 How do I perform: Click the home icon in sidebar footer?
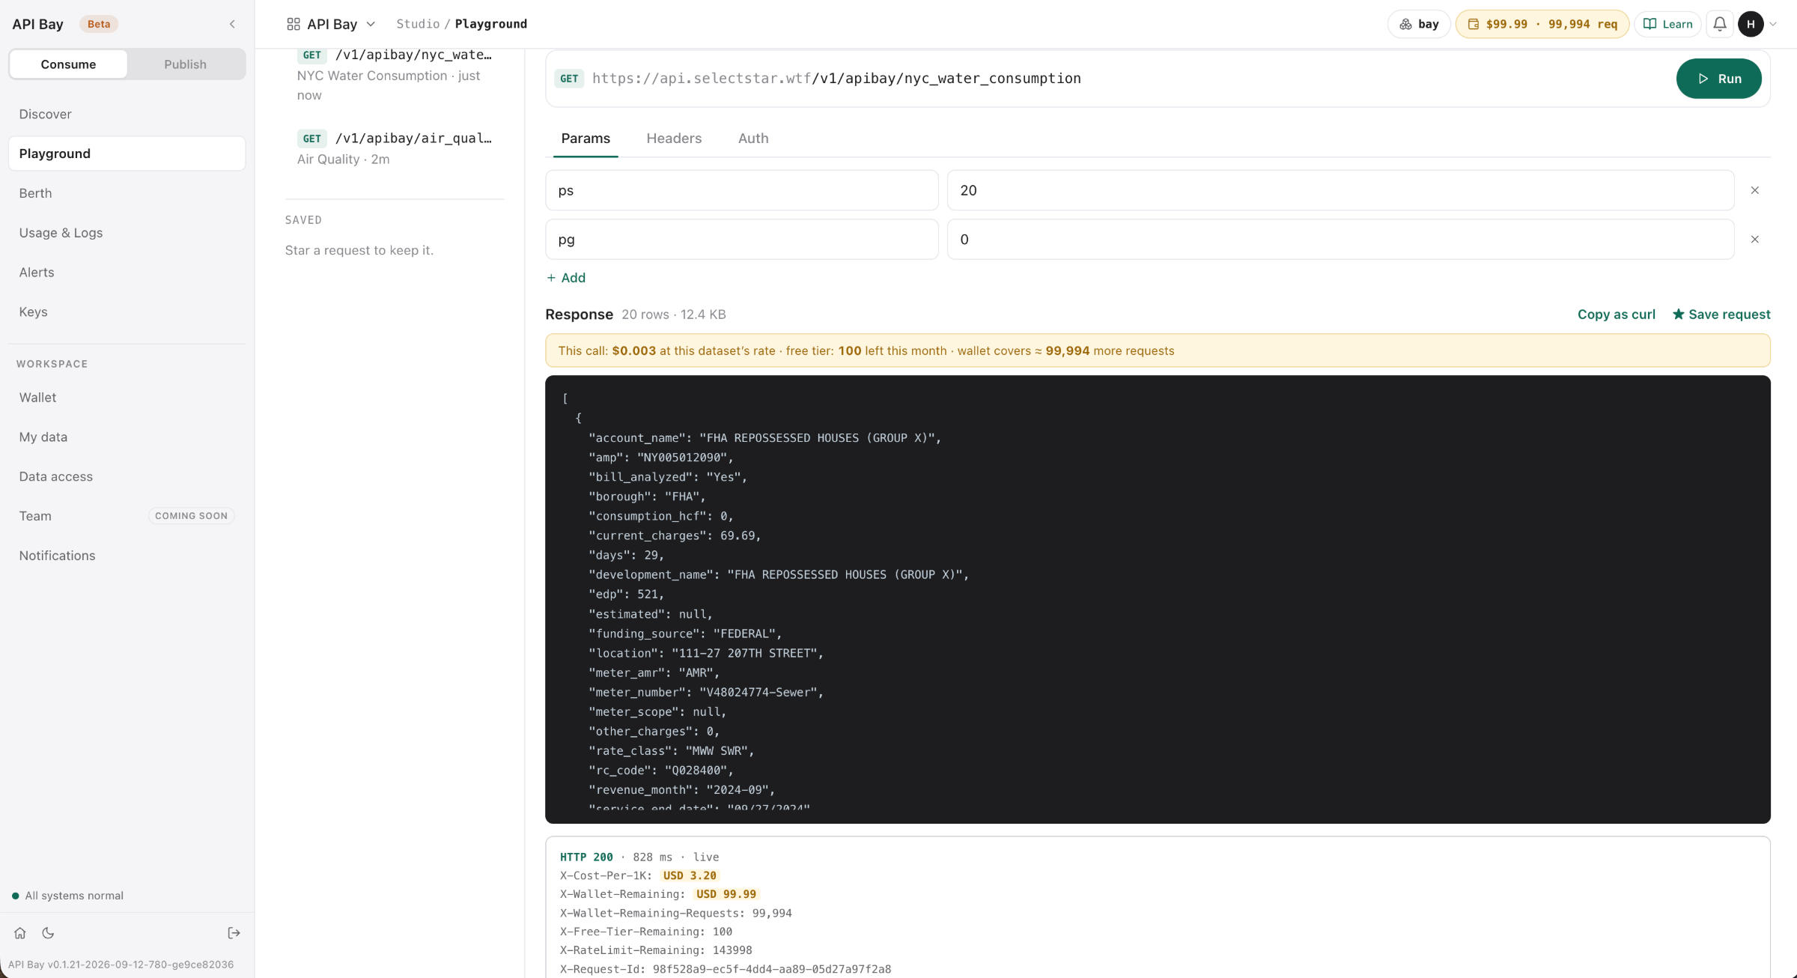click(x=20, y=933)
